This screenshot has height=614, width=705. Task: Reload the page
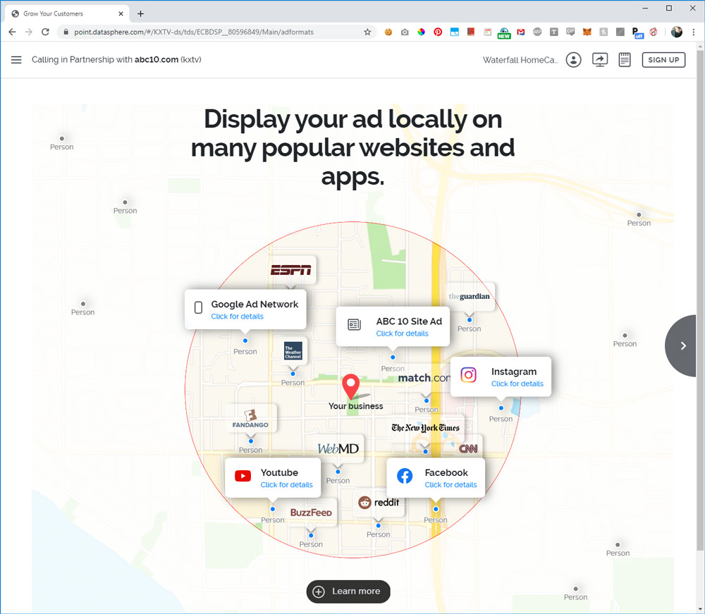(x=45, y=32)
